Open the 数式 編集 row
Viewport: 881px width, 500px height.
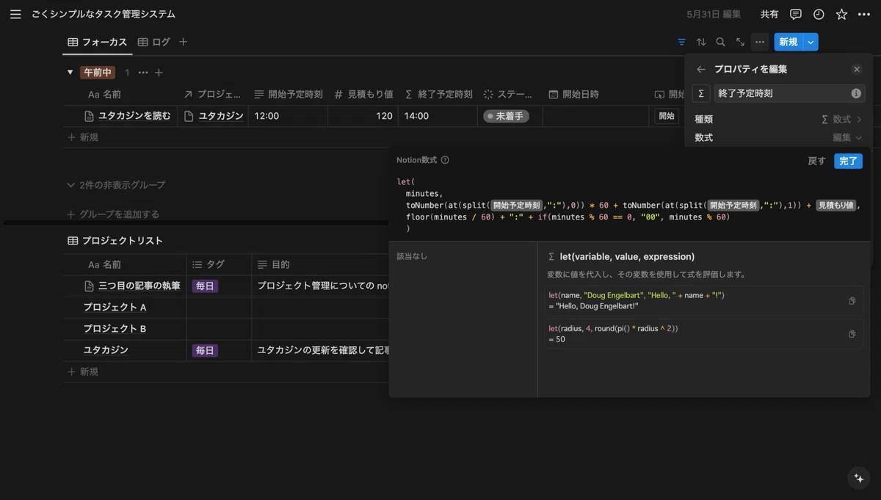(778, 137)
